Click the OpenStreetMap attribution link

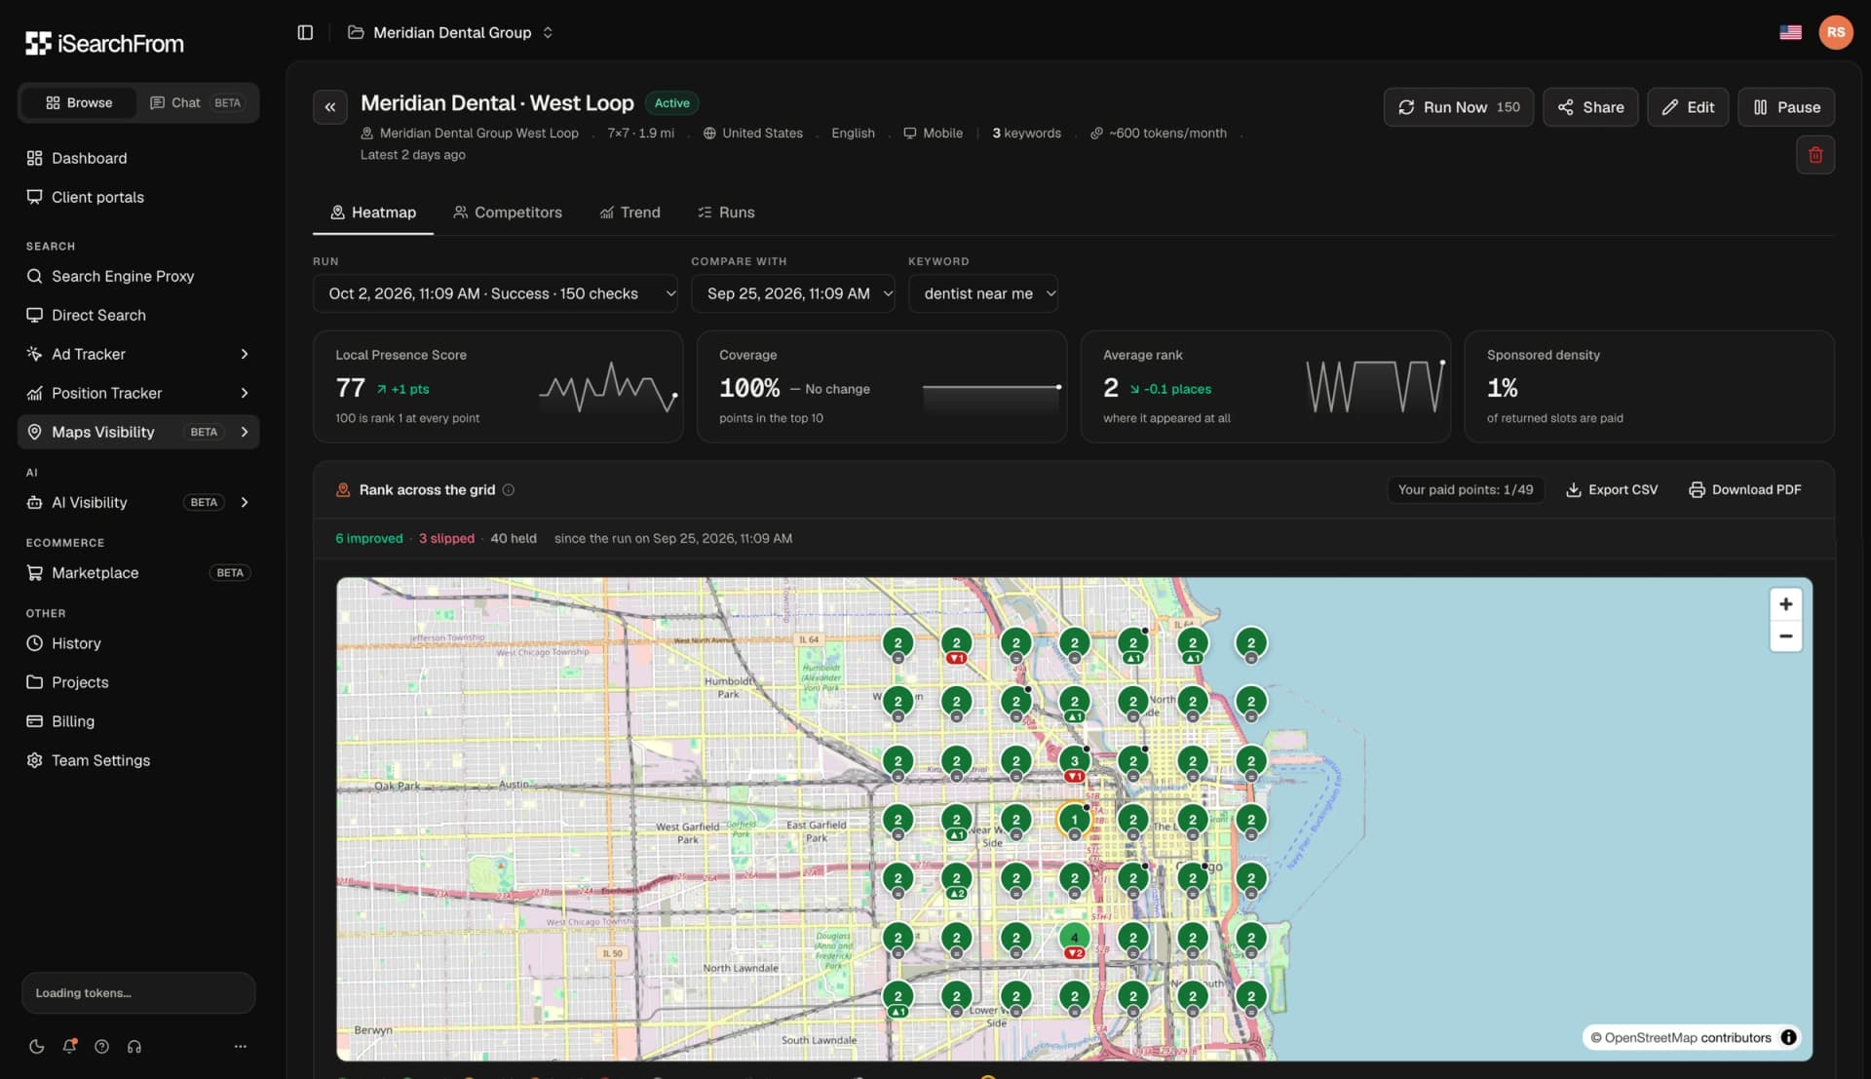(x=1652, y=1037)
